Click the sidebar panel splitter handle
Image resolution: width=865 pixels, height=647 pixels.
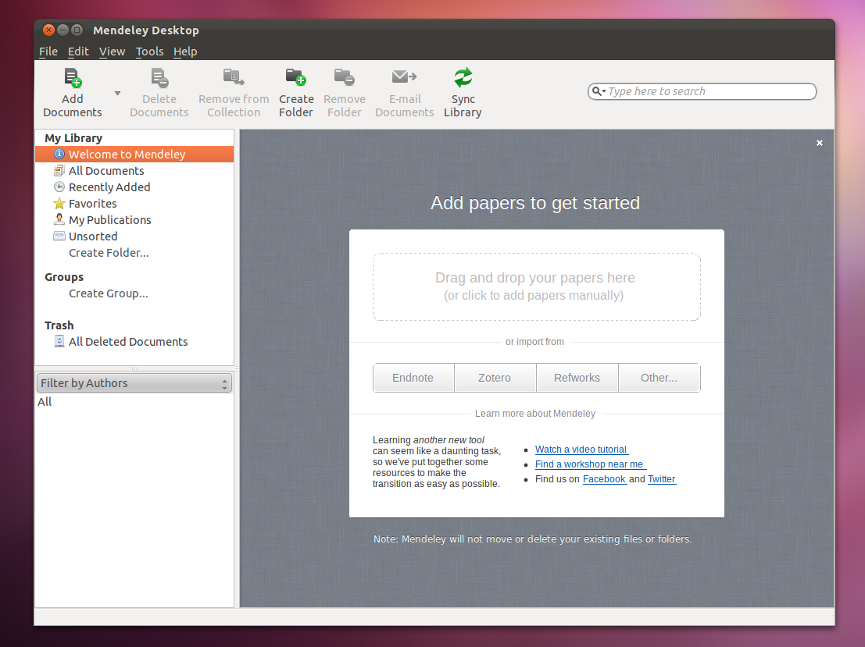click(x=134, y=368)
